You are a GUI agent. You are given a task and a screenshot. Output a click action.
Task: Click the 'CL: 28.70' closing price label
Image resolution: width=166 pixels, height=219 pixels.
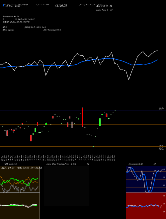click(x=61, y=6)
